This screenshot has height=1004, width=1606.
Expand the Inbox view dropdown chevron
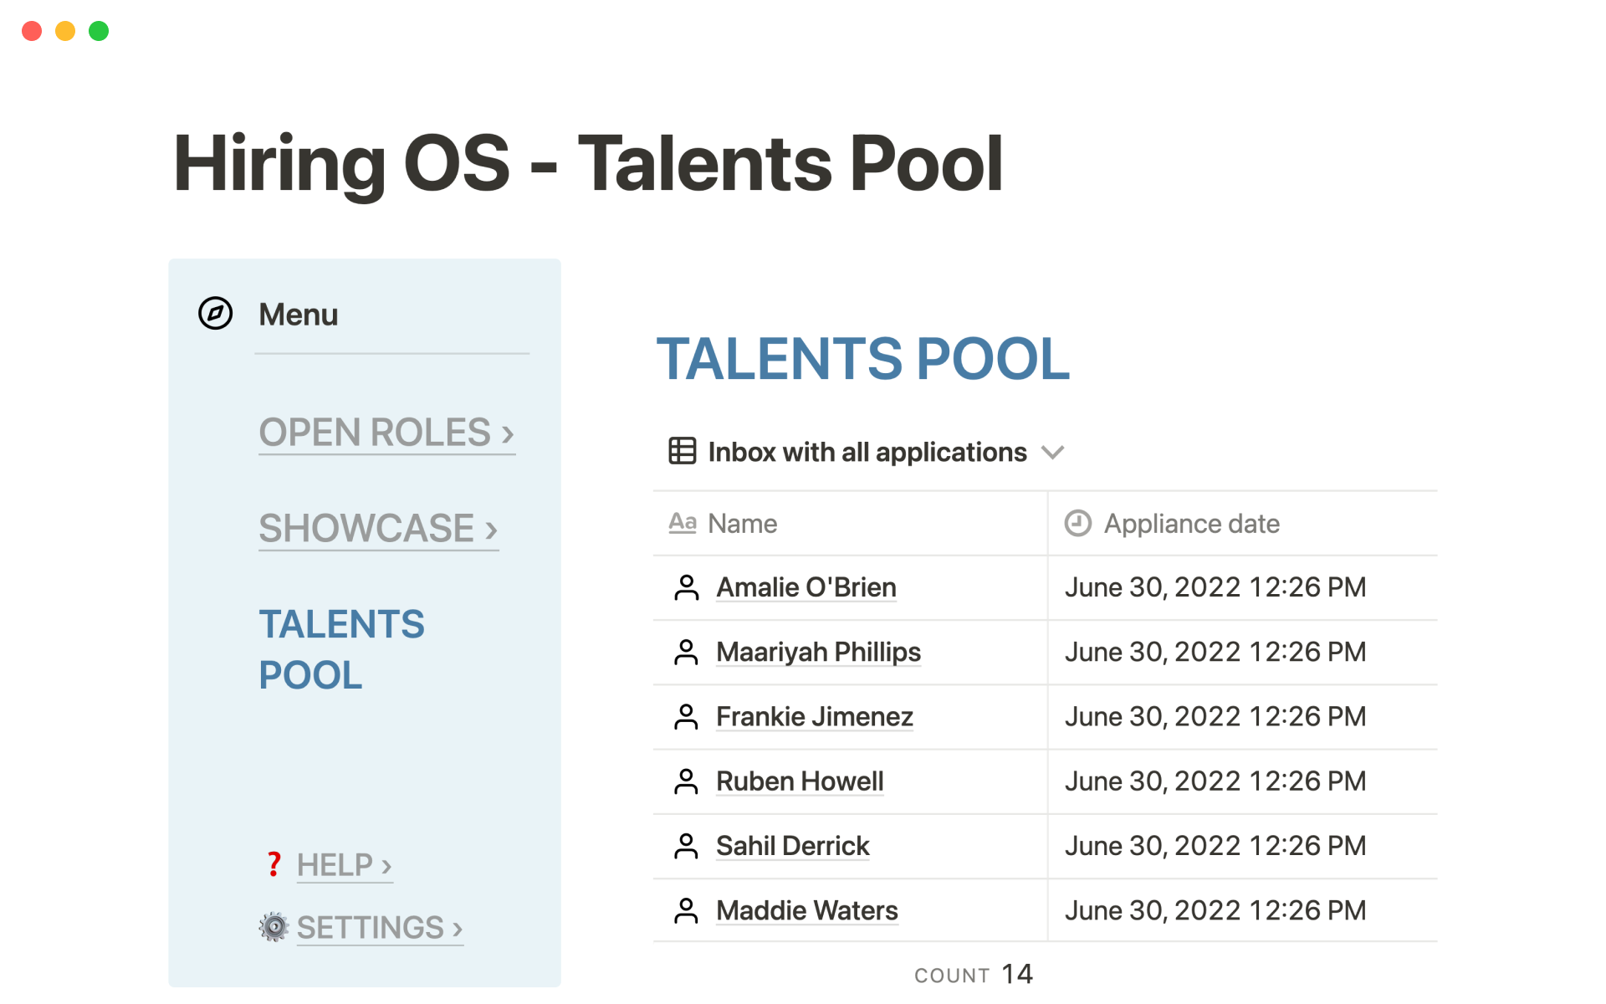pyautogui.click(x=1052, y=453)
